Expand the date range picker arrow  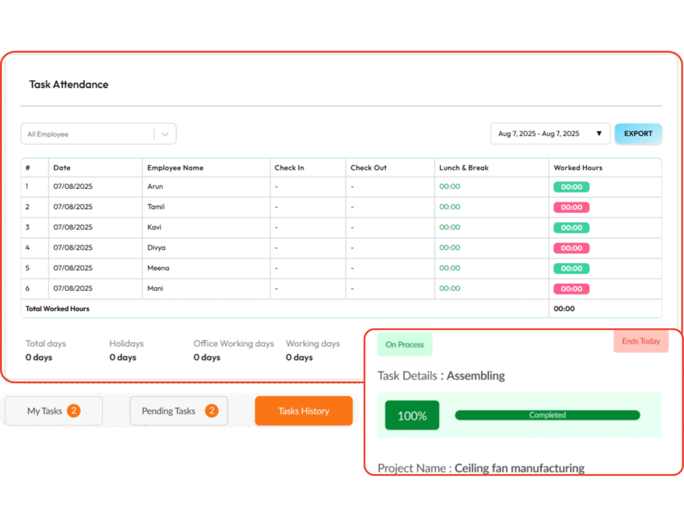[x=598, y=134]
